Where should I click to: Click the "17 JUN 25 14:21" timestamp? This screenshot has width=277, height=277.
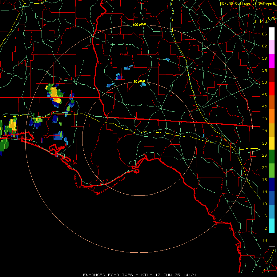pyautogui.click(x=176, y=275)
